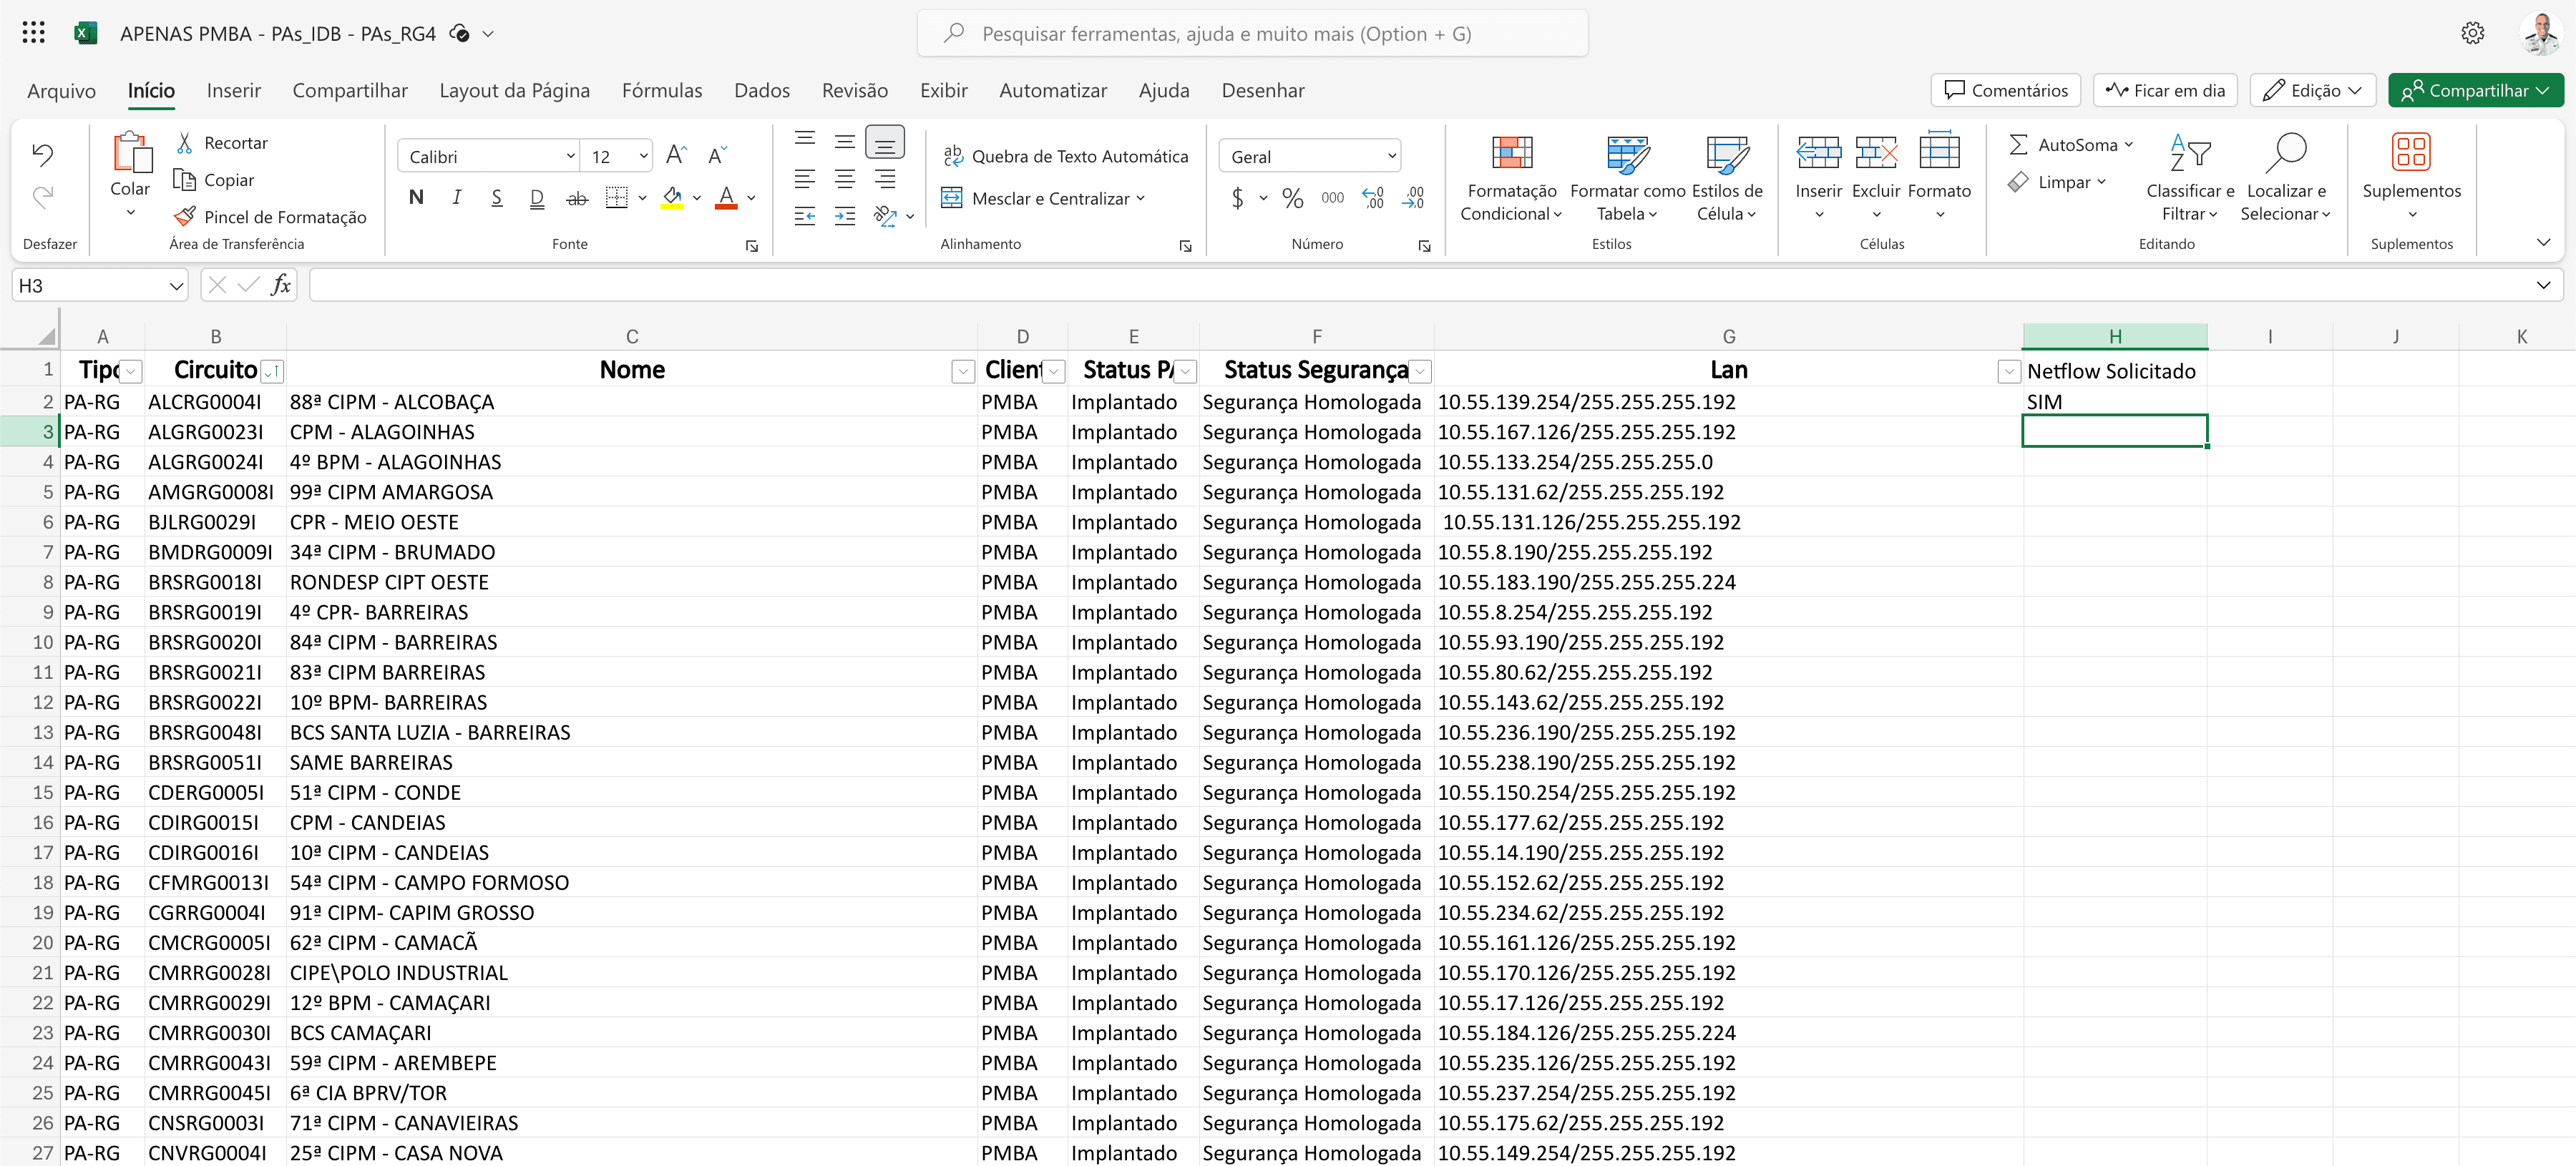Open Comentários pane button
This screenshot has width=2576, height=1166.
[2005, 90]
